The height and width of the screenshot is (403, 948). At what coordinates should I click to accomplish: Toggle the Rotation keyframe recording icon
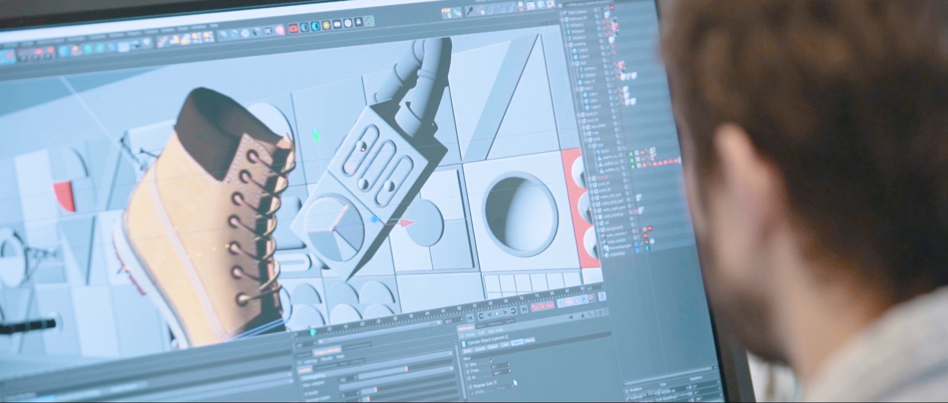click(x=576, y=301)
